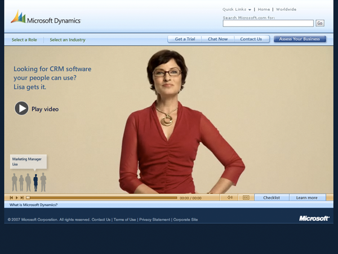Screen dimensions: 338x254
Task: Click the 00:00 / 00:00 time display
Action: [x=190, y=198]
